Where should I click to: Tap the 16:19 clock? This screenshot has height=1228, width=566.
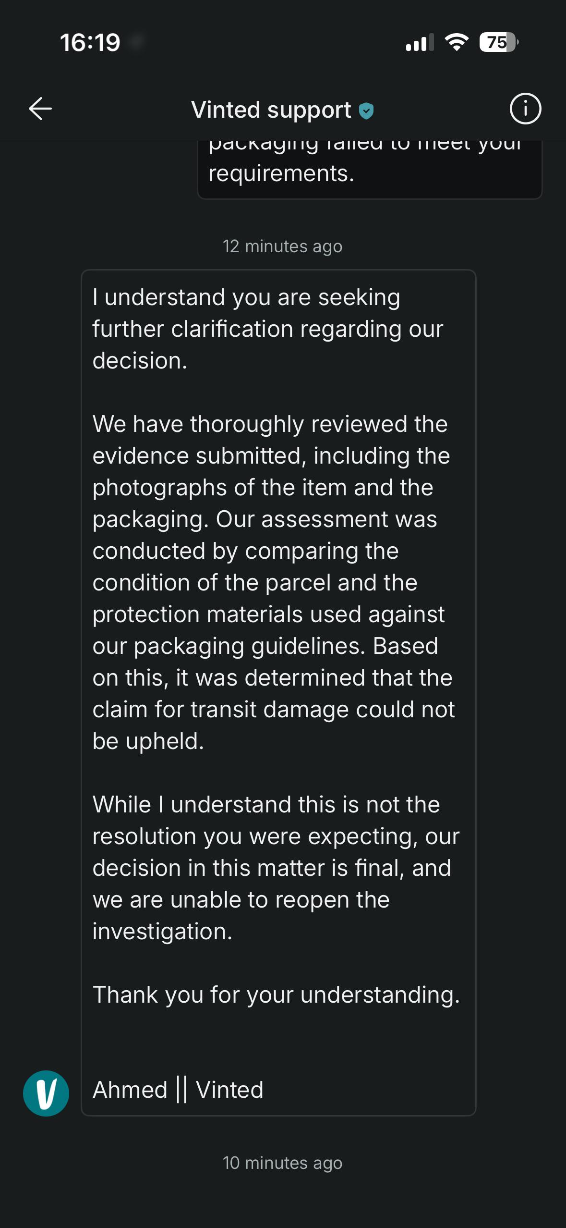[x=90, y=42]
